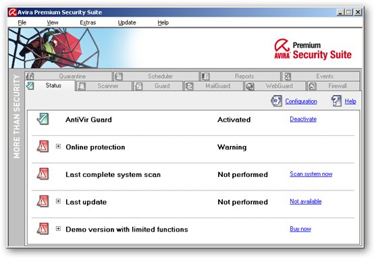The width and height of the screenshot is (374, 258).
Task: Expand the Online protection details
Action: point(58,146)
